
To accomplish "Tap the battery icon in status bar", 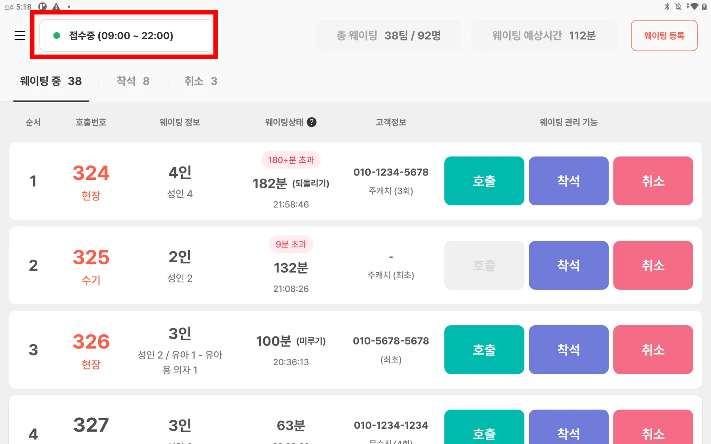I will pyautogui.click(x=704, y=7).
